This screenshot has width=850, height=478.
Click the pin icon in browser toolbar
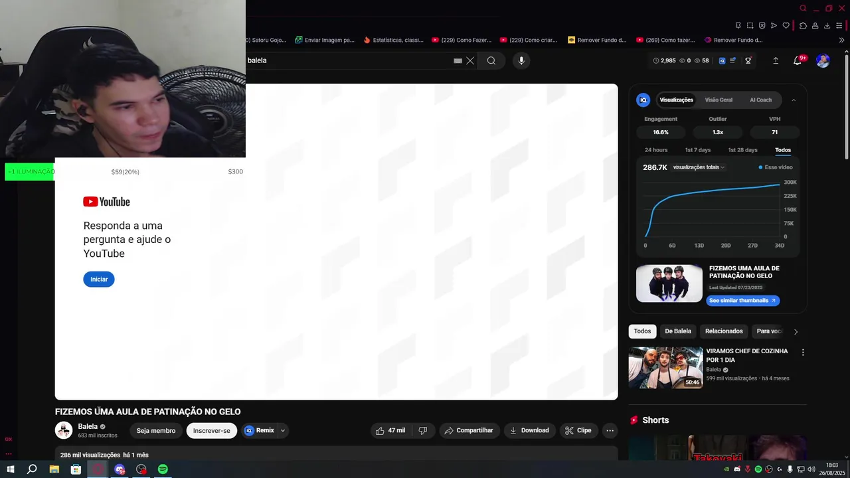pyautogui.click(x=738, y=26)
